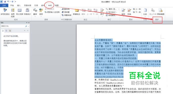Screen dimensions: 173x94
Task: Click the navigation search magnifier icon
Action: point(26,26)
